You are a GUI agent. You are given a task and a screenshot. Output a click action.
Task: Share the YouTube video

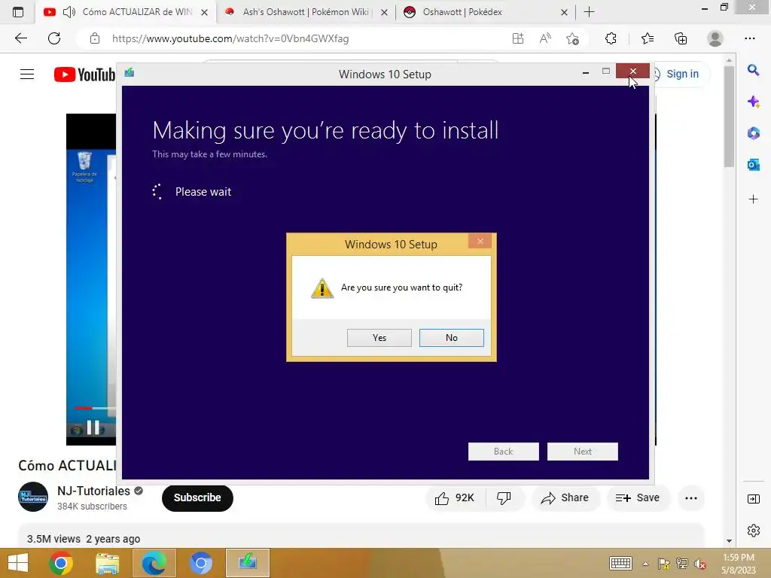[x=565, y=498]
